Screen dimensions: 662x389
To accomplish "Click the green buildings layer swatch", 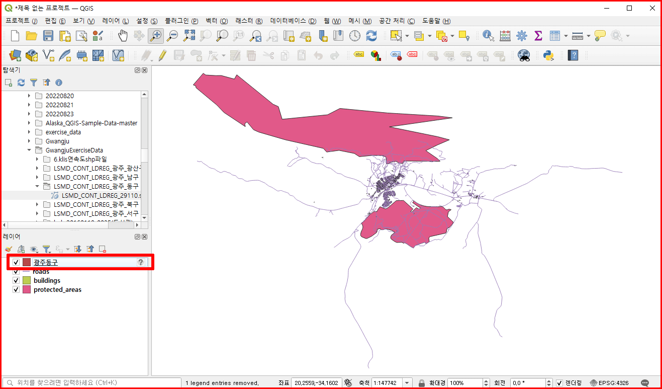I will coord(27,281).
